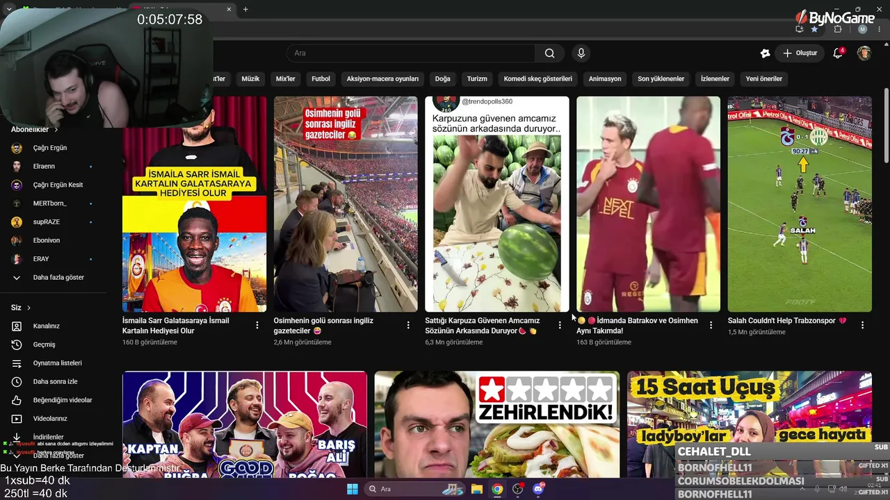The height and width of the screenshot is (500, 890).
Task: Select the Futbol filter chip
Action: (321, 79)
